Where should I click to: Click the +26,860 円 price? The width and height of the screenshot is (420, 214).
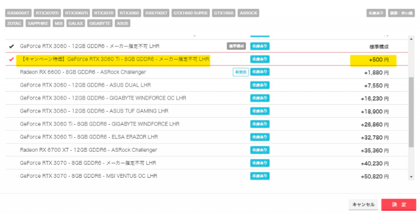click(x=375, y=125)
